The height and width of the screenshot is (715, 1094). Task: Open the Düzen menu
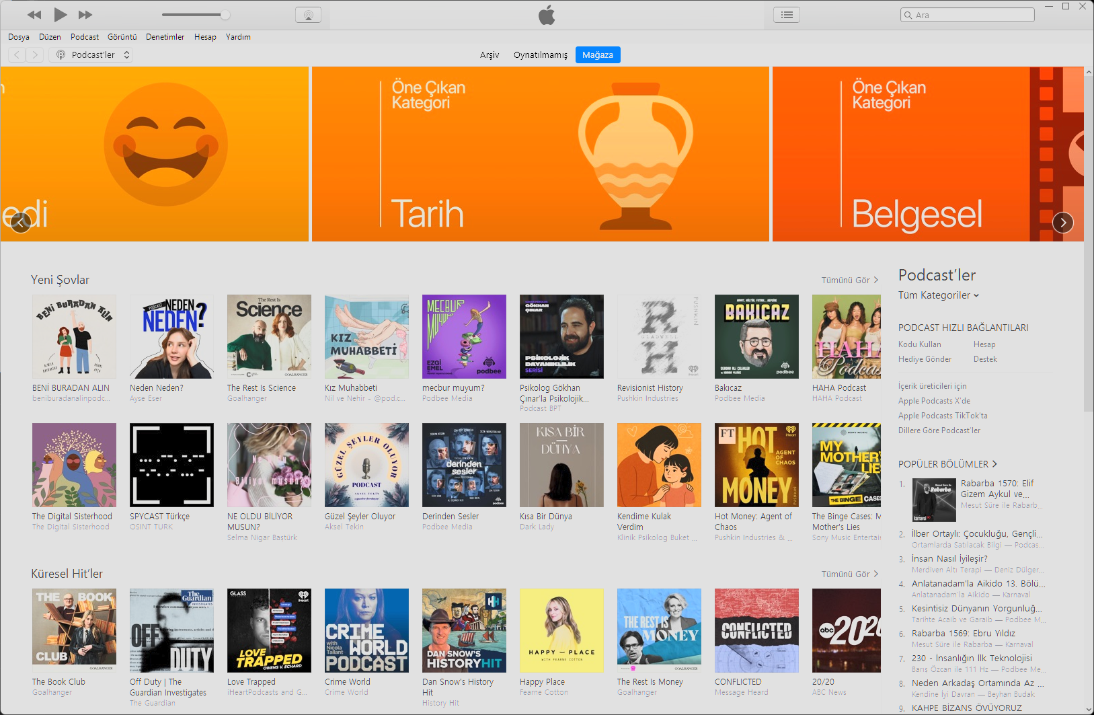click(50, 37)
